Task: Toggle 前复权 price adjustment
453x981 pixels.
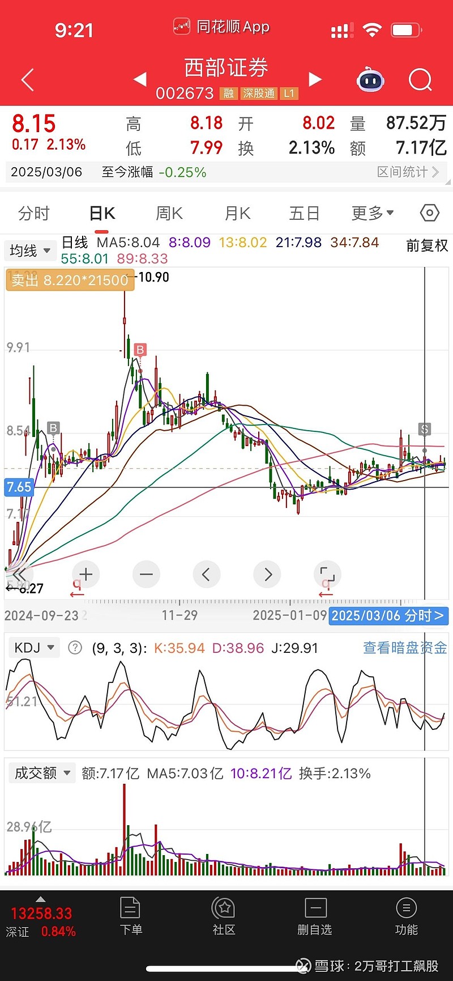Action: pyautogui.click(x=427, y=245)
